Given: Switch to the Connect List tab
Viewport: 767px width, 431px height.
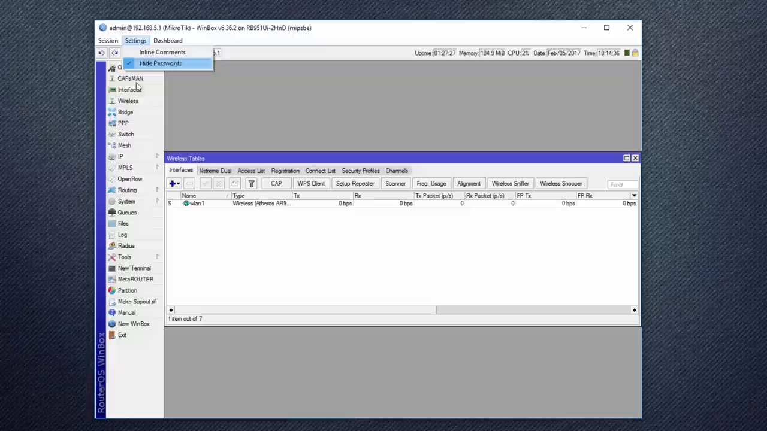Looking at the screenshot, I should [320, 171].
